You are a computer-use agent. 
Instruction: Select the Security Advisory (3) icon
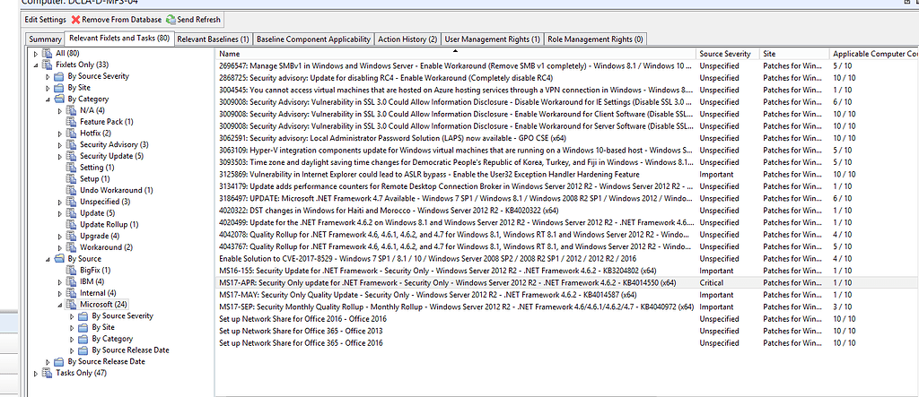(71, 144)
